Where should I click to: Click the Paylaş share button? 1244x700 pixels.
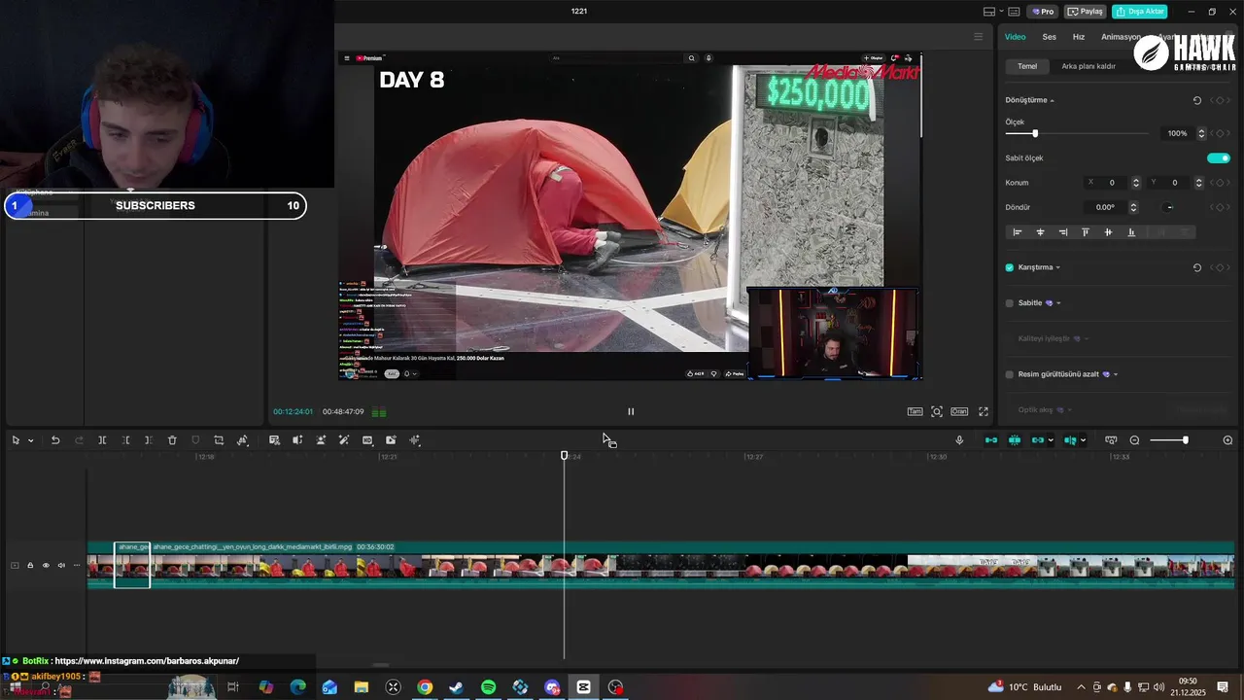(x=1086, y=12)
